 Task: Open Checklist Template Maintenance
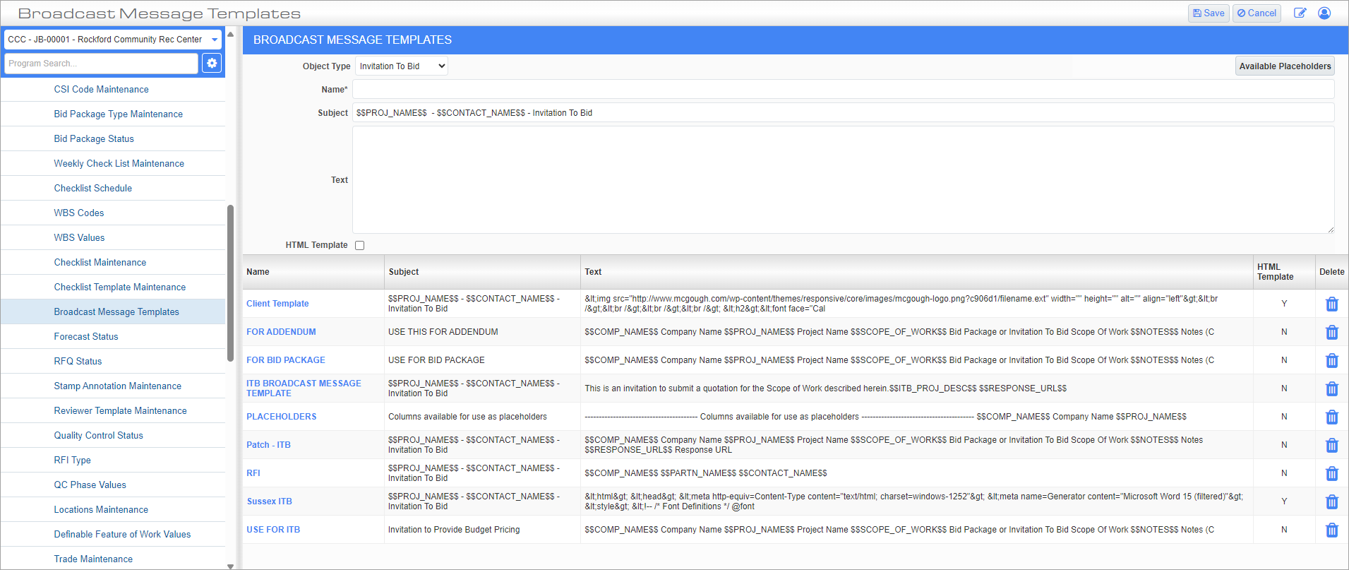[120, 287]
